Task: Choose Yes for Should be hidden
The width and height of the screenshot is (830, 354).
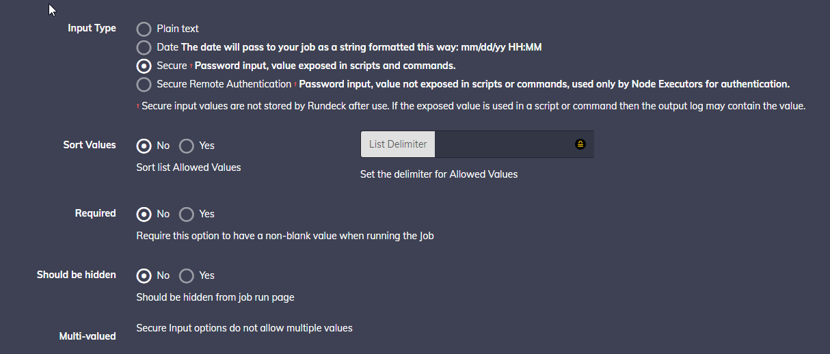Action: [x=186, y=275]
